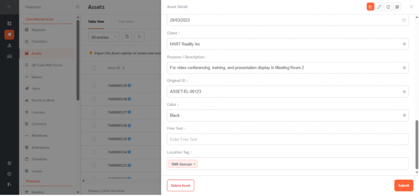Open QR Code Web Forms in sidebar

pyautogui.click(x=47, y=65)
